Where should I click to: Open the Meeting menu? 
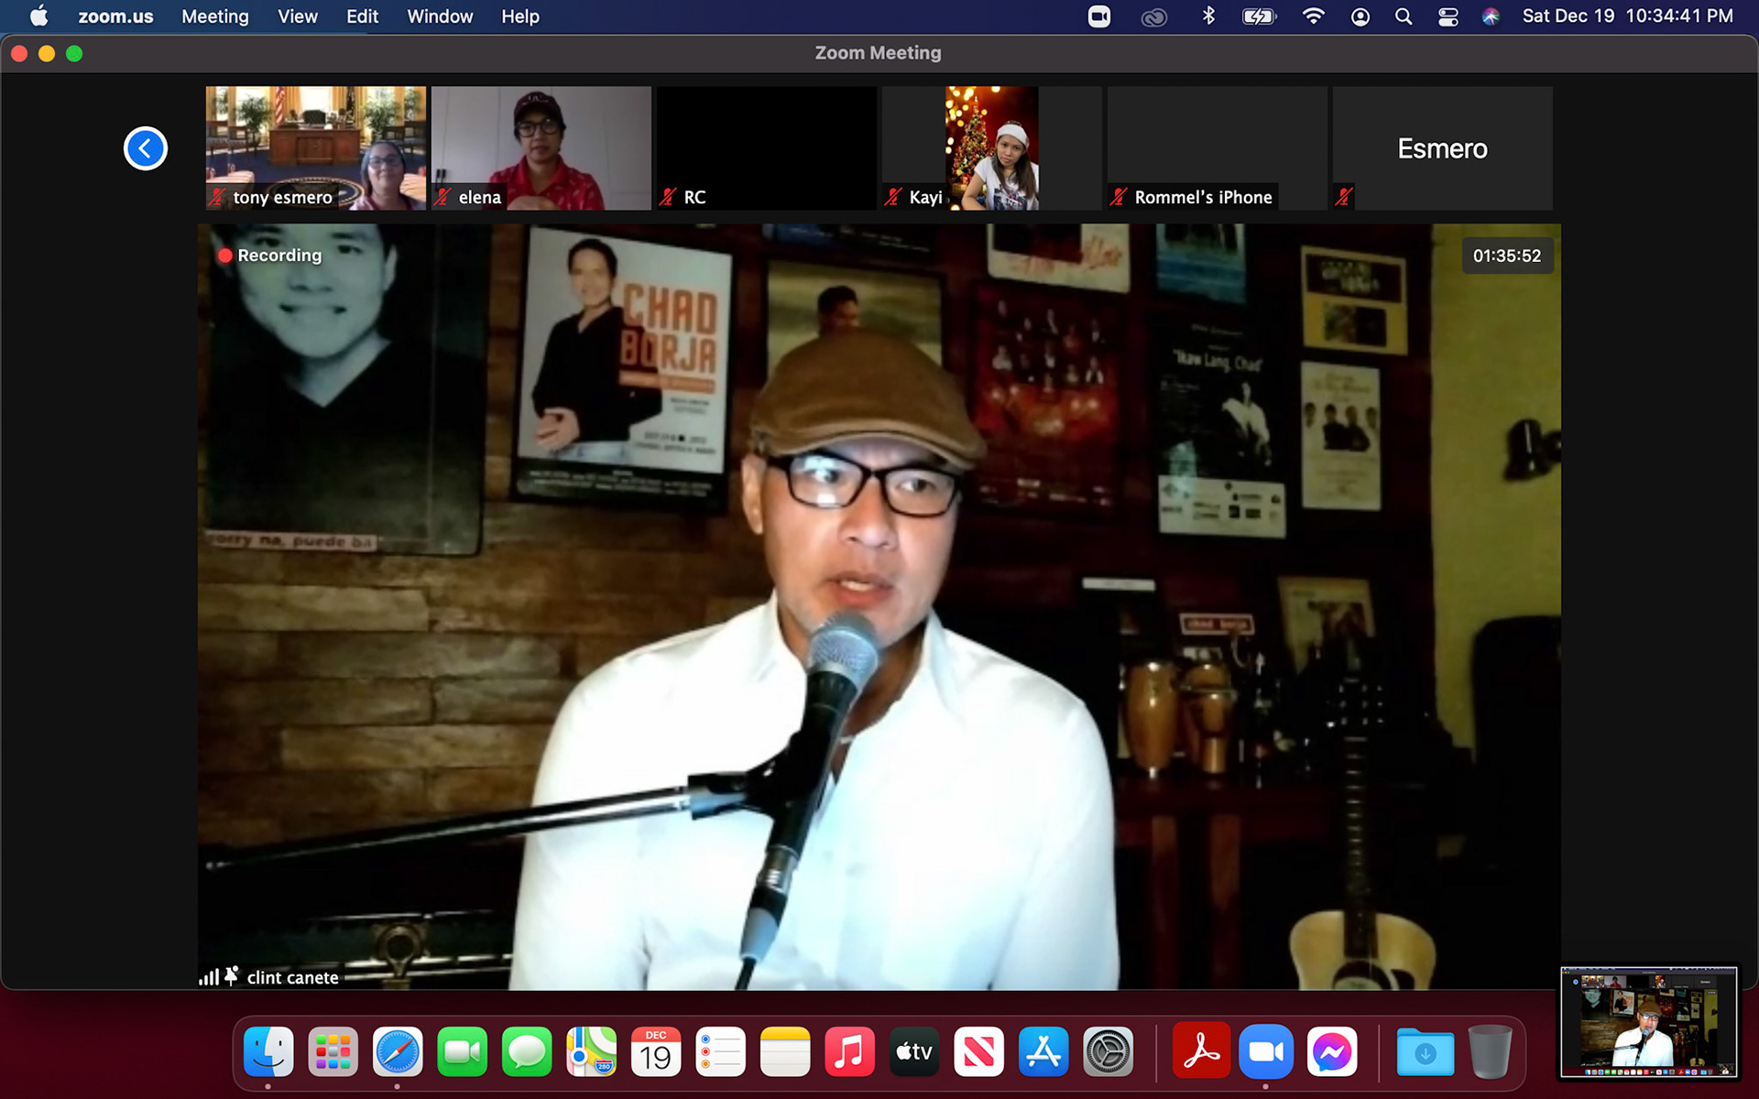[214, 16]
